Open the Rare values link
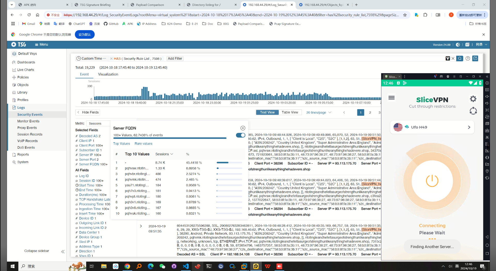This screenshot has height=271, width=496. (143, 143)
